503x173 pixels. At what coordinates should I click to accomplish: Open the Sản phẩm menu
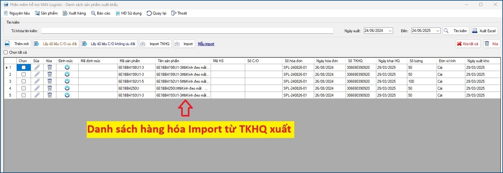(47, 13)
